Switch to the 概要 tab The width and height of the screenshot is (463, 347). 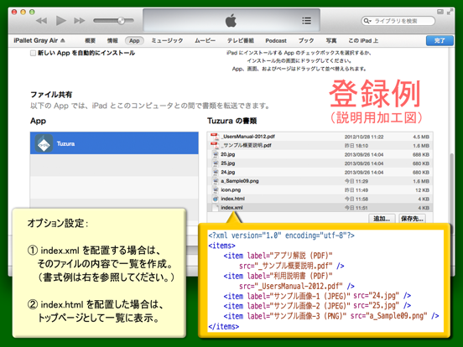pos(90,41)
